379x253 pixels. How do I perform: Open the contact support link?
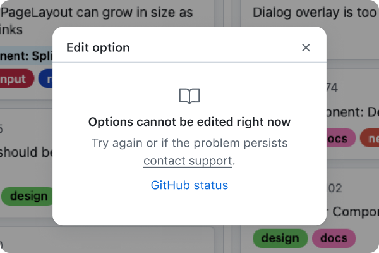tap(188, 161)
